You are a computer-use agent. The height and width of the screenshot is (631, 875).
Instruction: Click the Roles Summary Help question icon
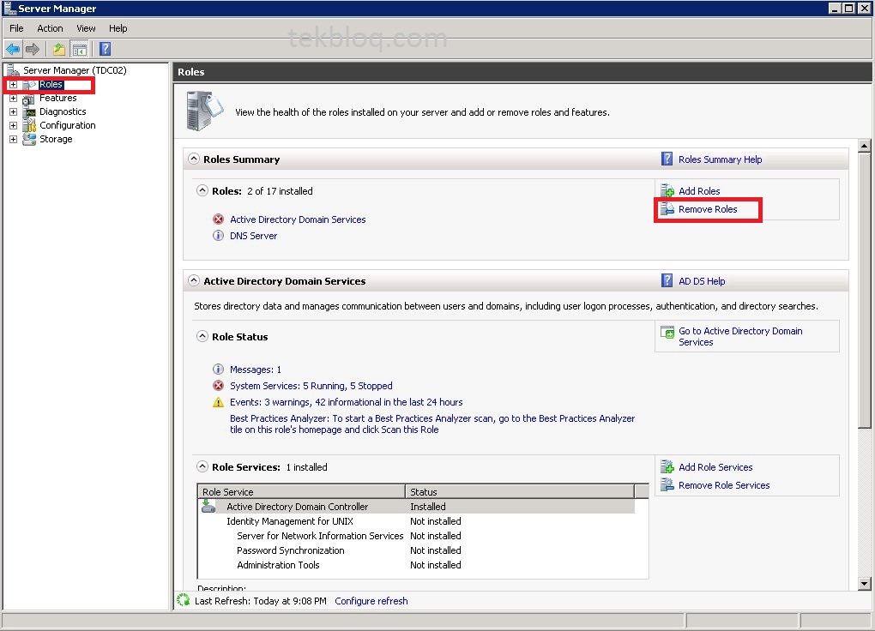pos(667,159)
